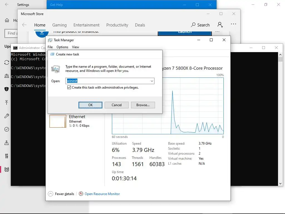Click the Microsoft Store search magnifier icon
The width and height of the screenshot is (285, 214).
(193, 25)
